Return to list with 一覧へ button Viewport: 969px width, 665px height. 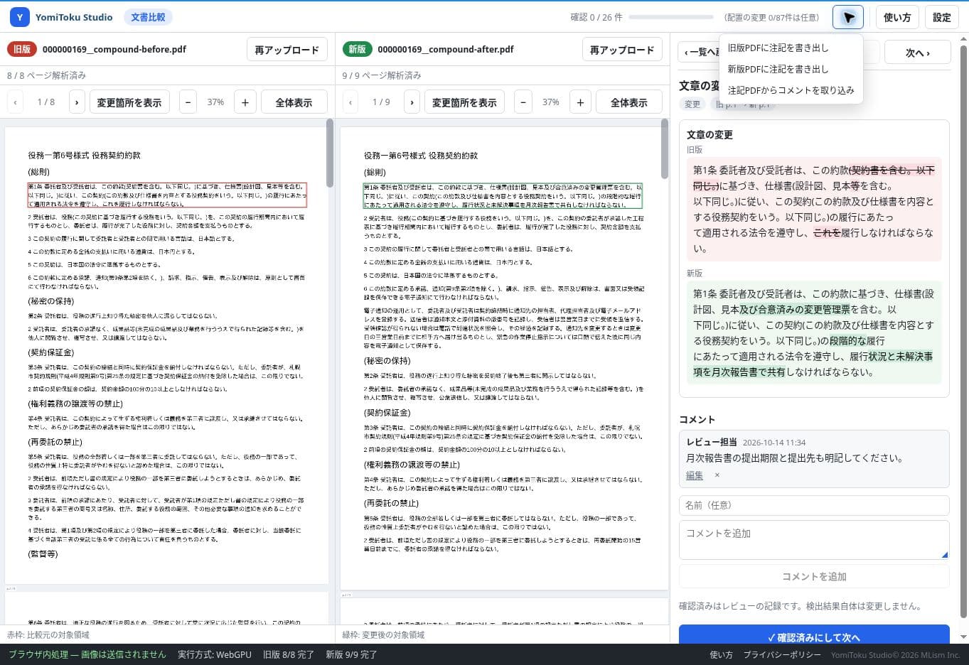tap(699, 53)
